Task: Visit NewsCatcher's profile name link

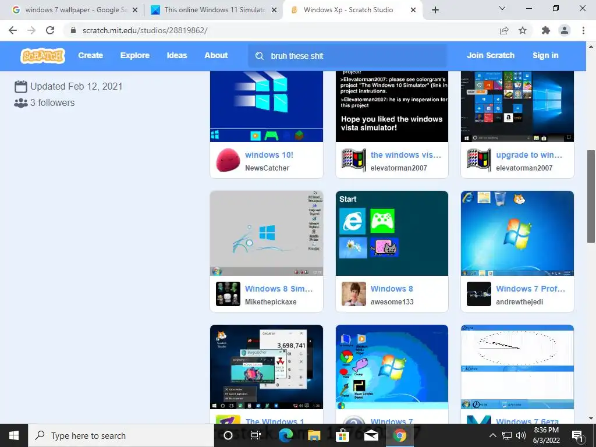Action: coord(267,168)
